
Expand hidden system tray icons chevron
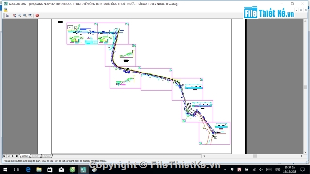[x=225, y=170]
